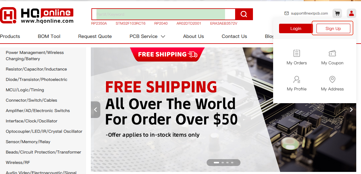361x174 pixels.
Task: Click the red search magnifier button
Action: [x=244, y=14]
